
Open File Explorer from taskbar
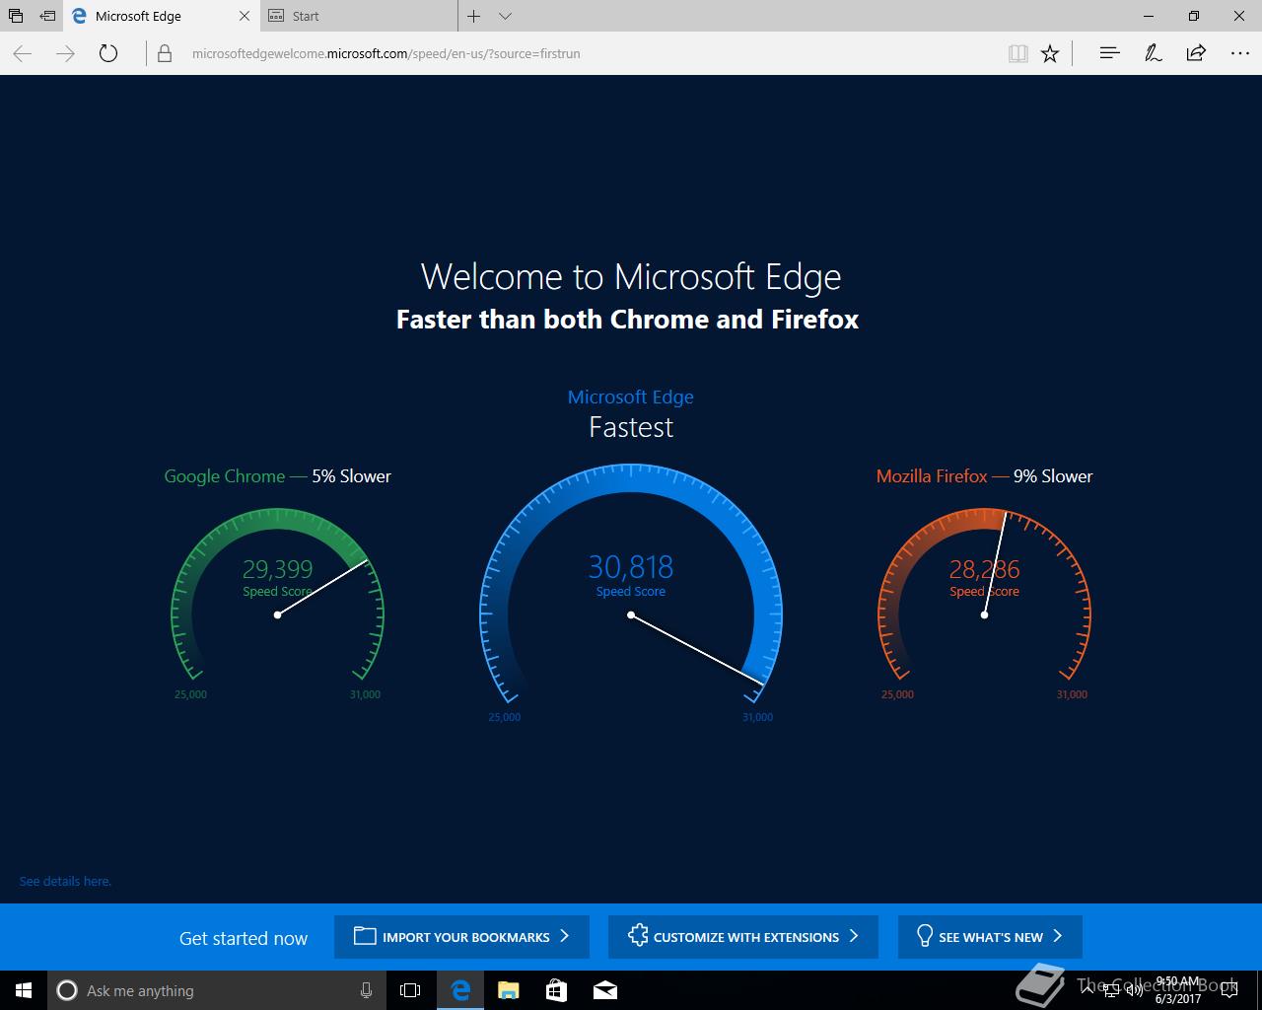coord(508,990)
